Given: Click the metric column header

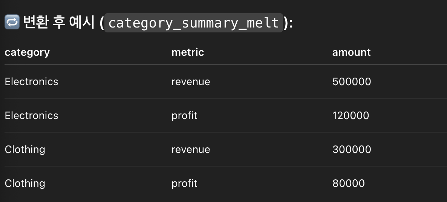Looking at the screenshot, I should 188,52.
